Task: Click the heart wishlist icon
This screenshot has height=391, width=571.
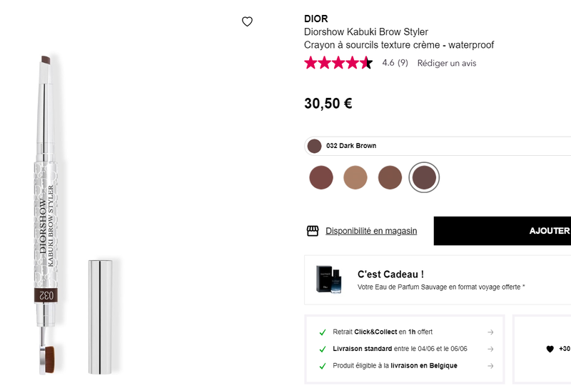Action: click(x=247, y=21)
